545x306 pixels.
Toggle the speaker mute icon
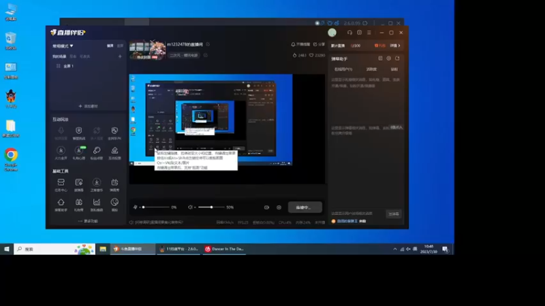pos(190,207)
